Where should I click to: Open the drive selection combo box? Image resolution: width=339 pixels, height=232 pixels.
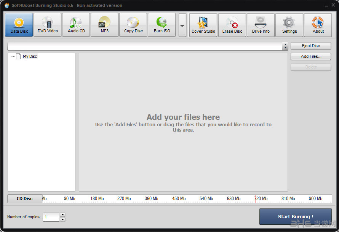(148, 46)
